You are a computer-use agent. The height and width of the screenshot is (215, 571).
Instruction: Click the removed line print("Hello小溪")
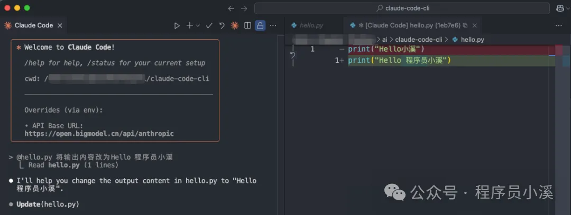point(386,49)
